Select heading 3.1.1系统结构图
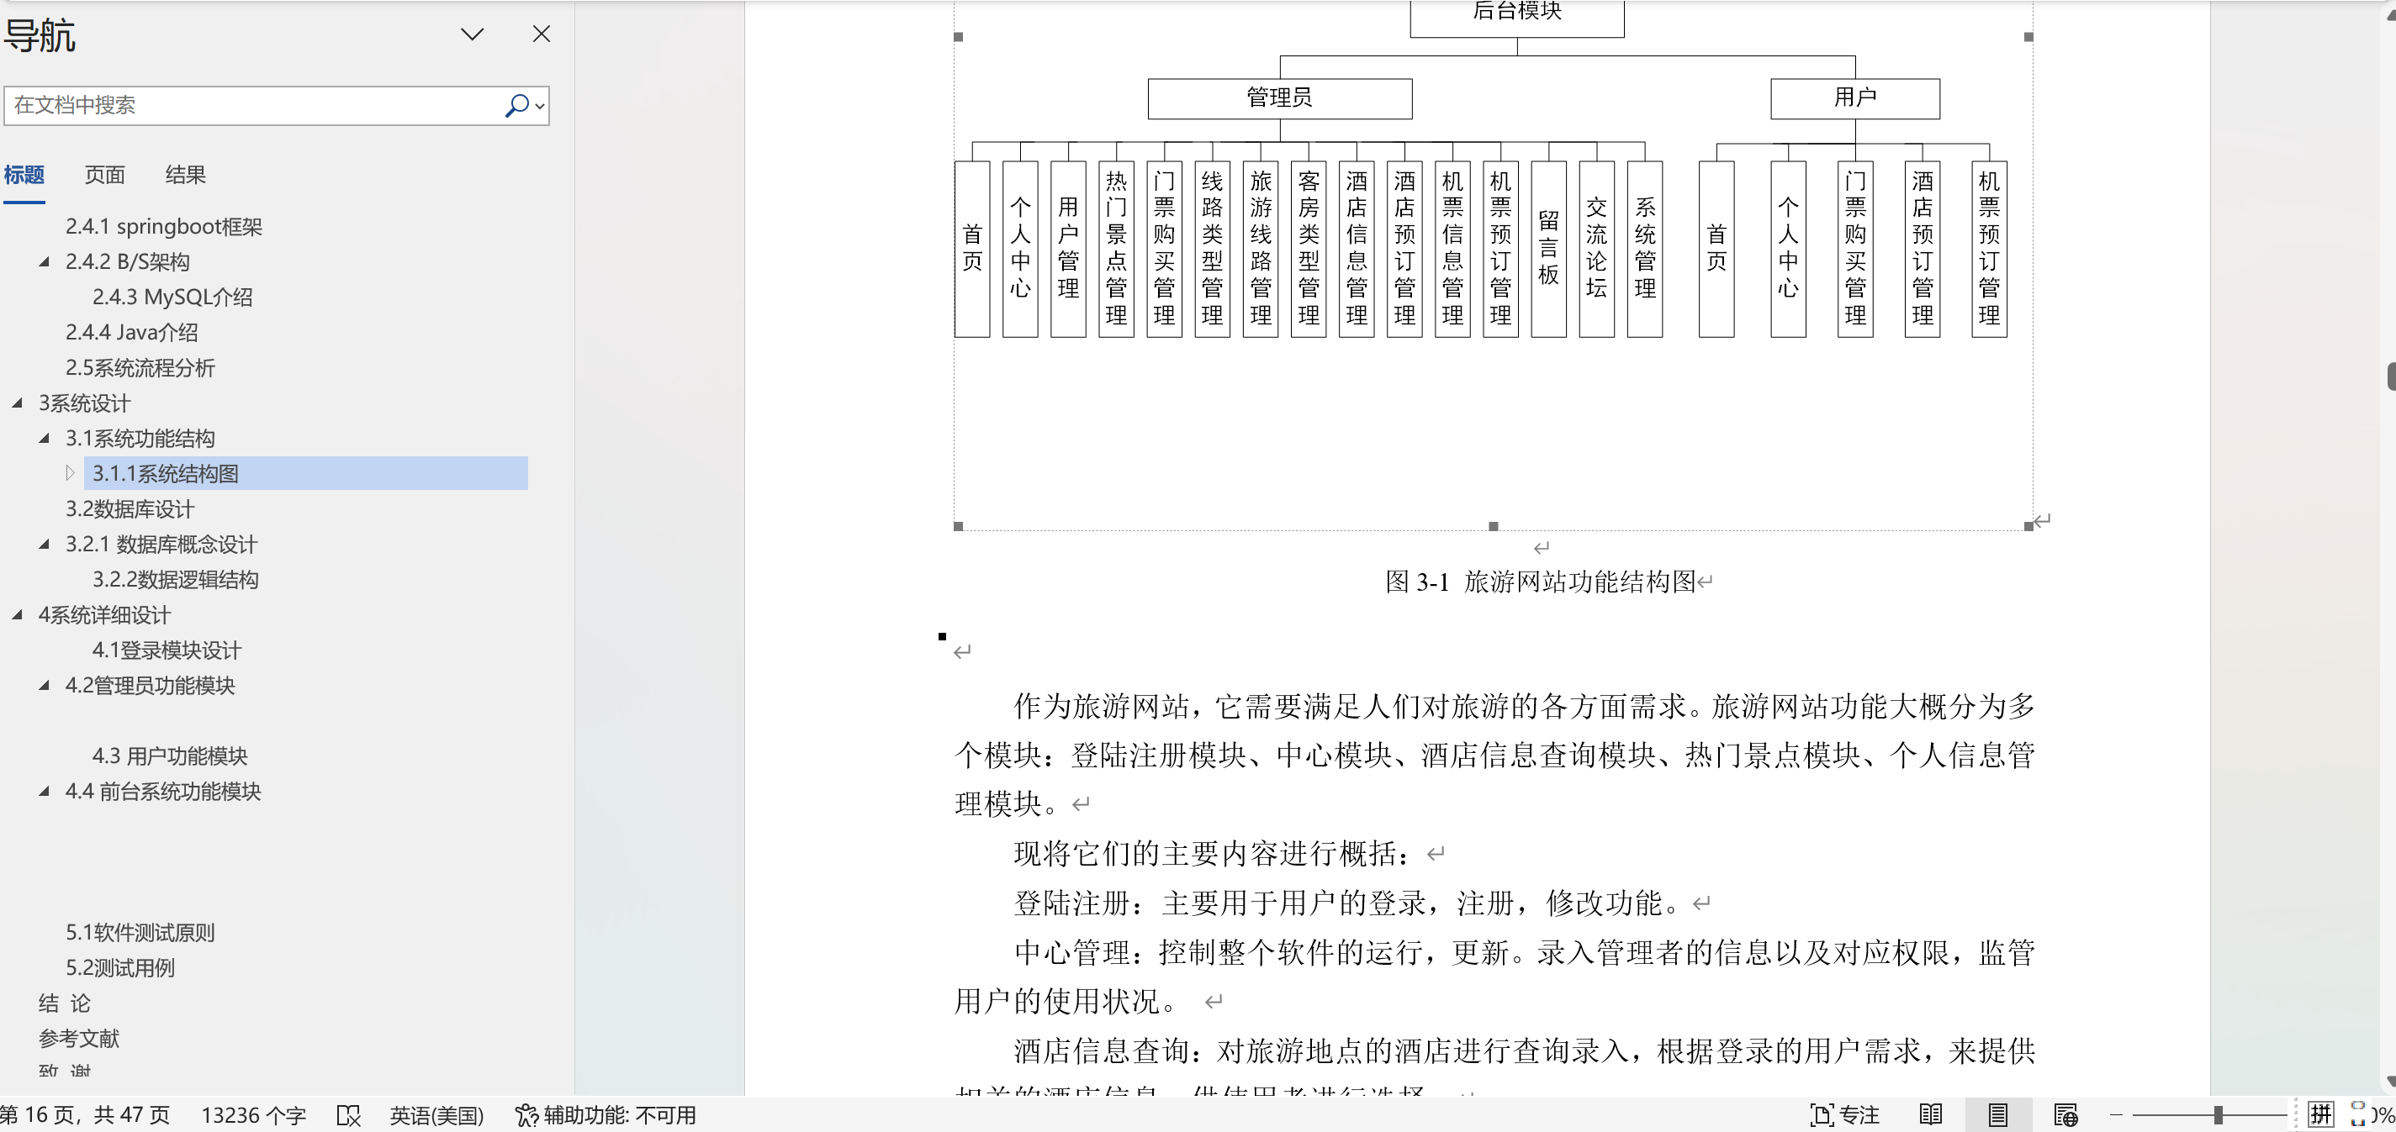Image resolution: width=2396 pixels, height=1132 pixels. tap(306, 473)
